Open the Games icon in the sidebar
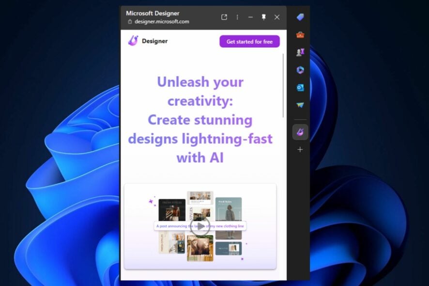 click(x=300, y=52)
